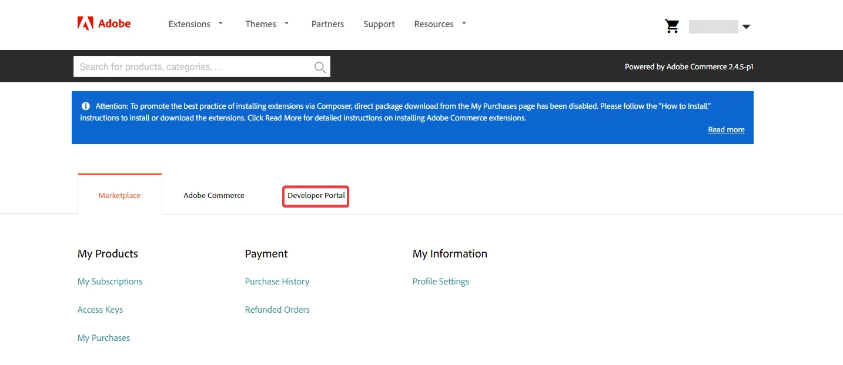Open the Extensions menu
The width and height of the screenshot is (843, 365).
[189, 24]
